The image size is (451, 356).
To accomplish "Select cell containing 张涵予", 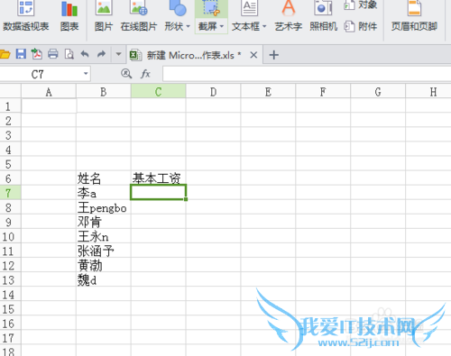I will coord(104,251).
